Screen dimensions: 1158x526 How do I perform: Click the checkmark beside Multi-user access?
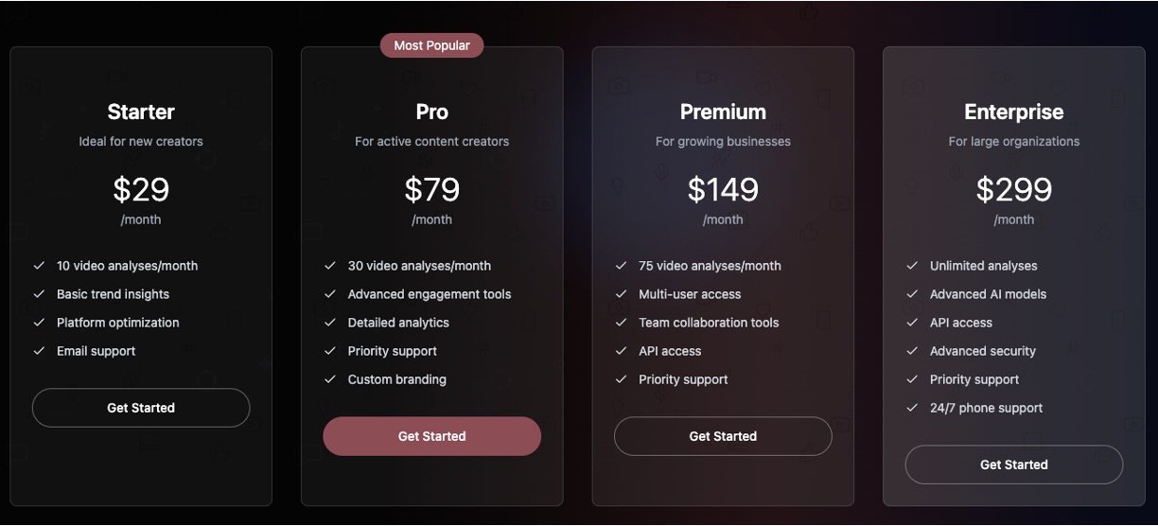coord(622,294)
